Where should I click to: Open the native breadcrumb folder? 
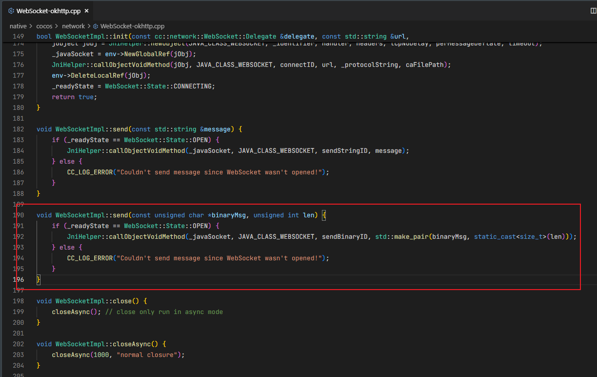pos(18,26)
